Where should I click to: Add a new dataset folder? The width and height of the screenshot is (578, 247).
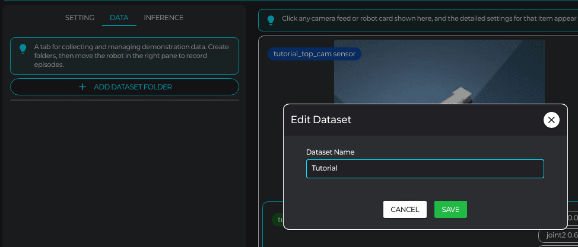pyautogui.click(x=125, y=87)
